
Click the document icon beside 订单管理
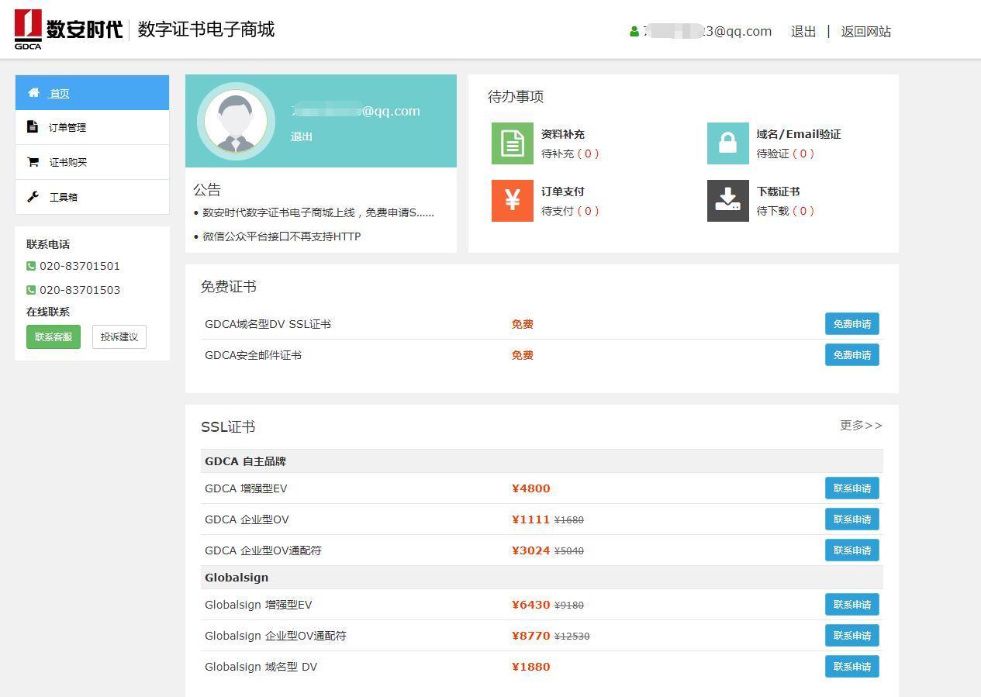pyautogui.click(x=33, y=126)
